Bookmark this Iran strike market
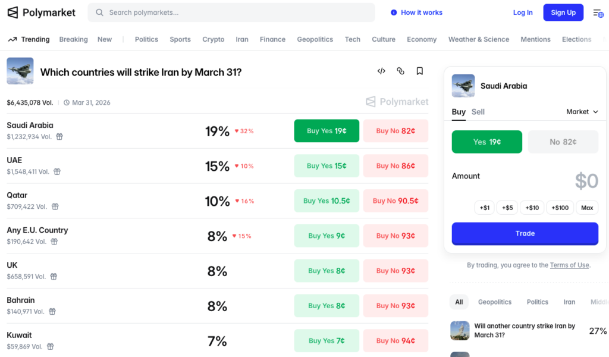Viewport: 609px width, 357px height. click(x=419, y=71)
